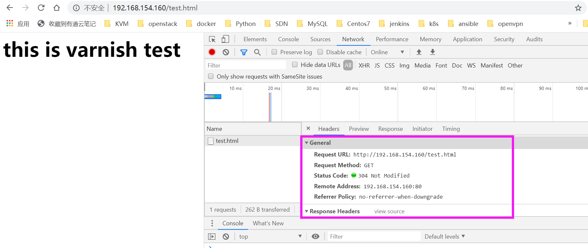Viewport: 588px width, 248px height.
Task: Open network search magnifier
Action: tap(257, 52)
